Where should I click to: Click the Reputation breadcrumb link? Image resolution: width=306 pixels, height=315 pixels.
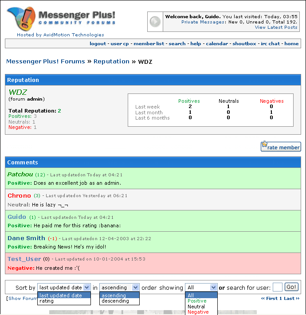111,62
